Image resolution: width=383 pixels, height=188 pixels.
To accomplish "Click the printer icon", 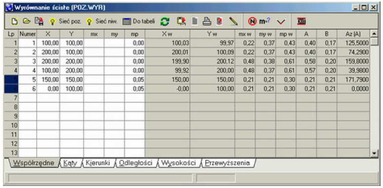I will coord(206,22).
